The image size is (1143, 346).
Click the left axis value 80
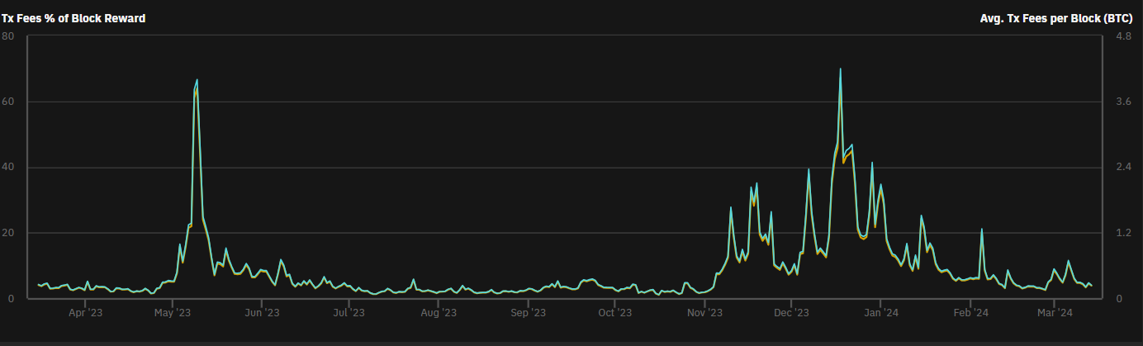[x=7, y=36]
